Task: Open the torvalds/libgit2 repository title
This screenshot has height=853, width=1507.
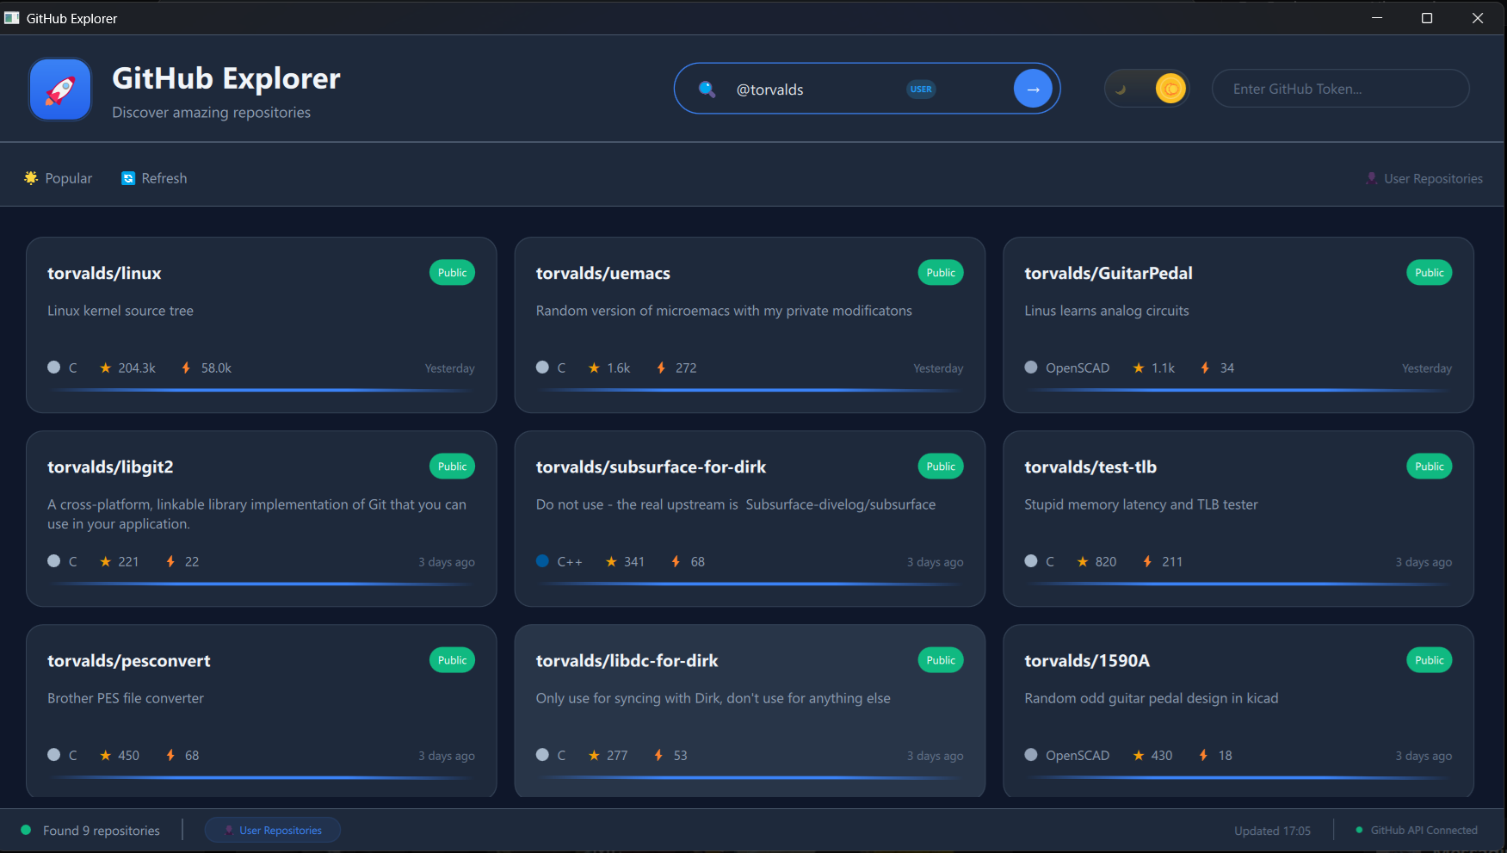Action: [x=110, y=467]
